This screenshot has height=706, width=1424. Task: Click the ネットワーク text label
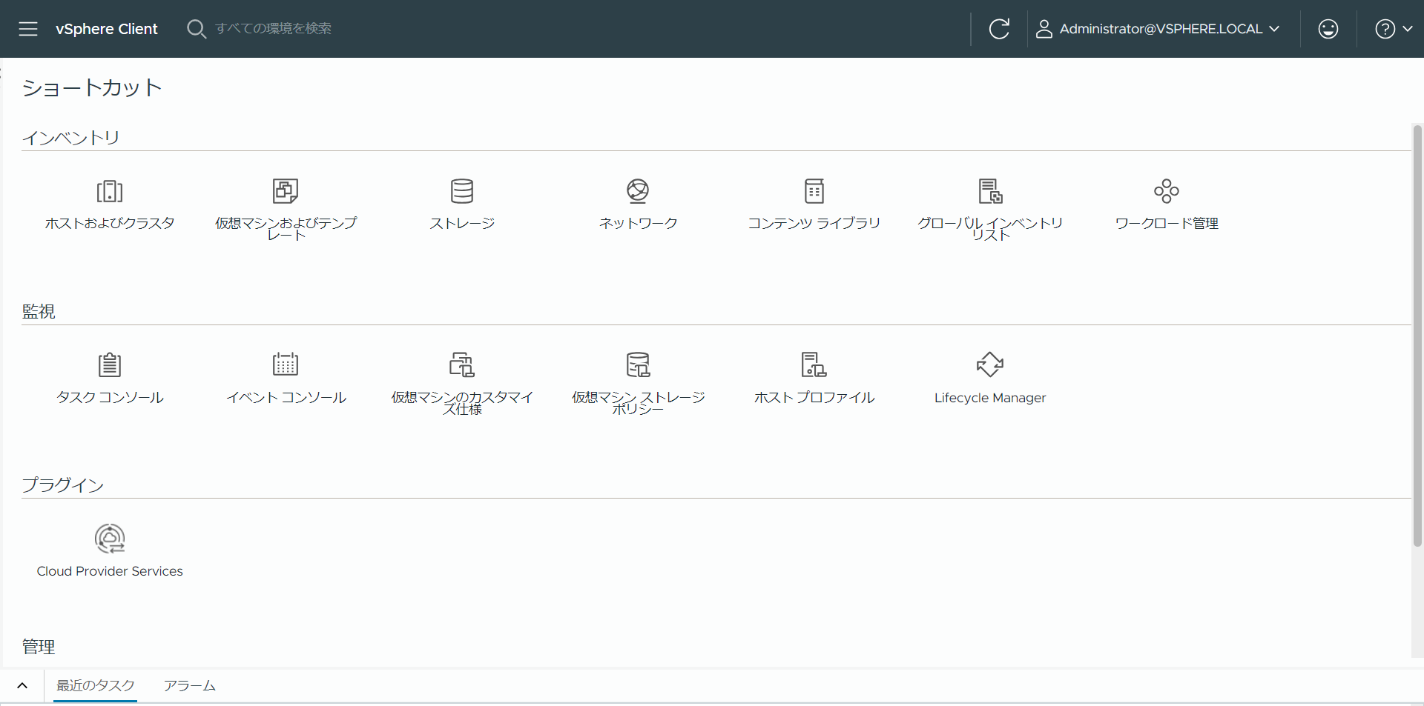coord(638,223)
